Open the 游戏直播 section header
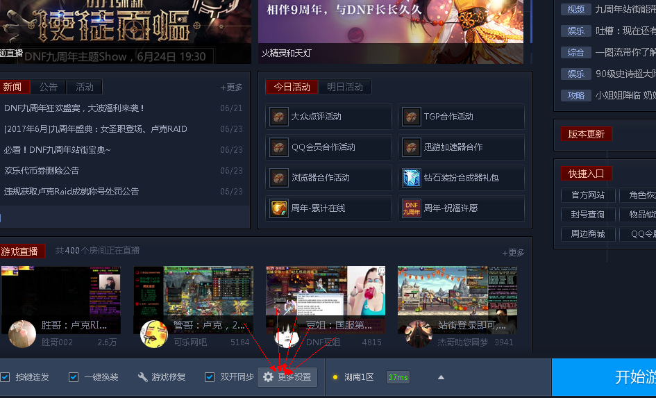Image resolution: width=656 pixels, height=398 pixels. (22, 251)
